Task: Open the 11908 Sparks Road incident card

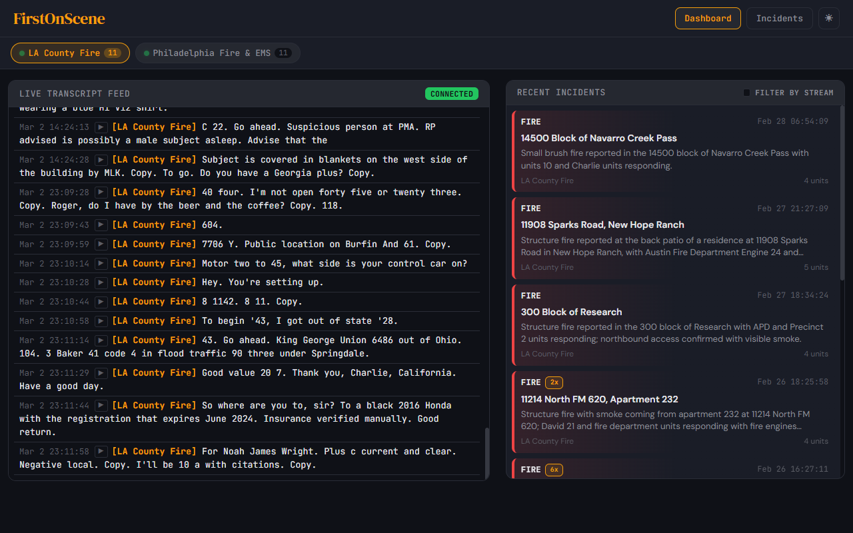Action: point(674,238)
